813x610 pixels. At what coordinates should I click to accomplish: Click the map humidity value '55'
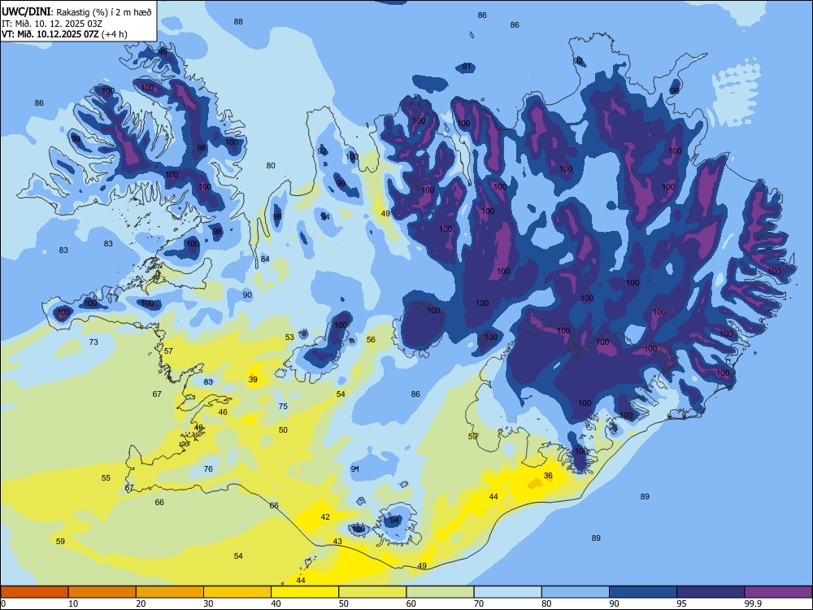(x=106, y=478)
